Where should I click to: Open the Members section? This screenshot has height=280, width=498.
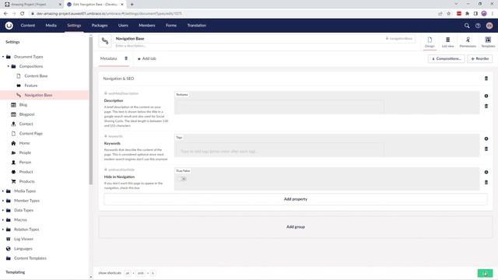point(147,26)
